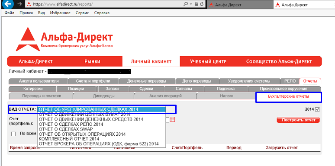335x166 pixels.
Task: Open the Сделки tab
Action: (x=146, y=89)
